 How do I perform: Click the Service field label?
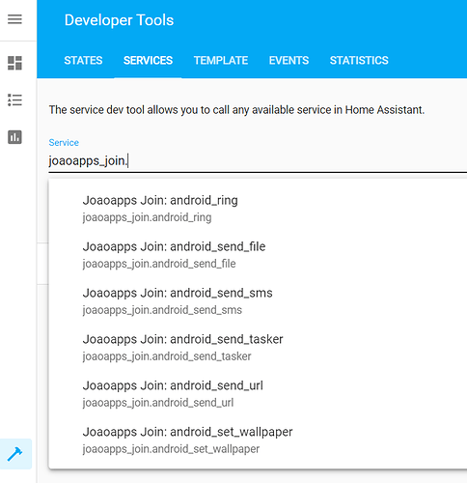(64, 143)
